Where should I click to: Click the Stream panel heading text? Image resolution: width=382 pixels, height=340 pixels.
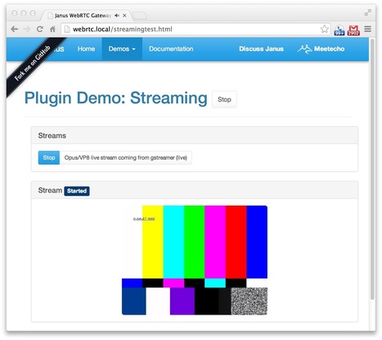click(x=50, y=190)
